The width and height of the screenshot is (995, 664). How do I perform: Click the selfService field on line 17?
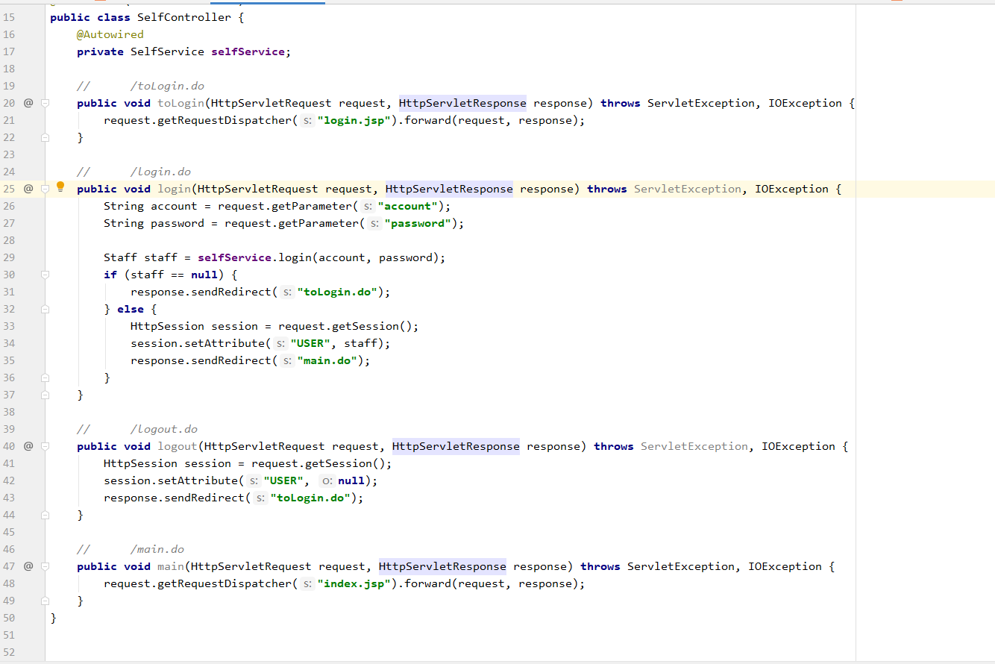point(248,51)
